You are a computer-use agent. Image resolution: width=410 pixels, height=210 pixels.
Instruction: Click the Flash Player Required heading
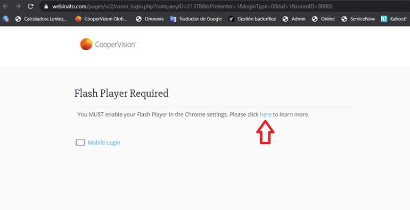121,93
